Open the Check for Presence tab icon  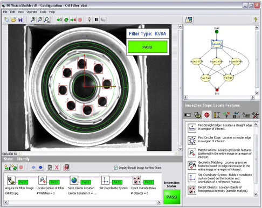point(226,115)
